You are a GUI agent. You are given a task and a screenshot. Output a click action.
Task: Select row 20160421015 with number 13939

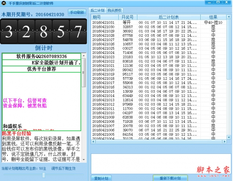pyautogui.click(x=159, y=91)
